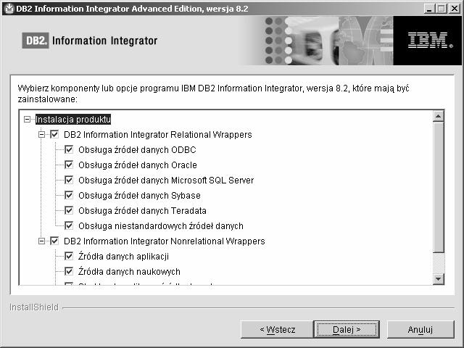Select the 'Obsługa źródeł danych Microsoft SQL Server' label
Screen dimensions: 464x348
click(x=166, y=181)
